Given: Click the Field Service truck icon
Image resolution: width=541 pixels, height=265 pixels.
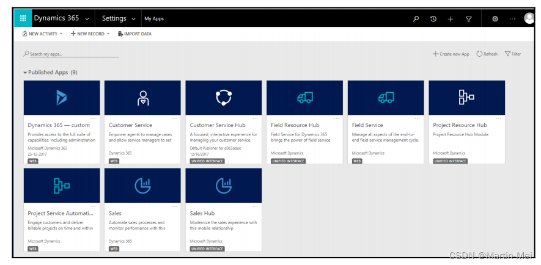Looking at the screenshot, I should [386, 98].
